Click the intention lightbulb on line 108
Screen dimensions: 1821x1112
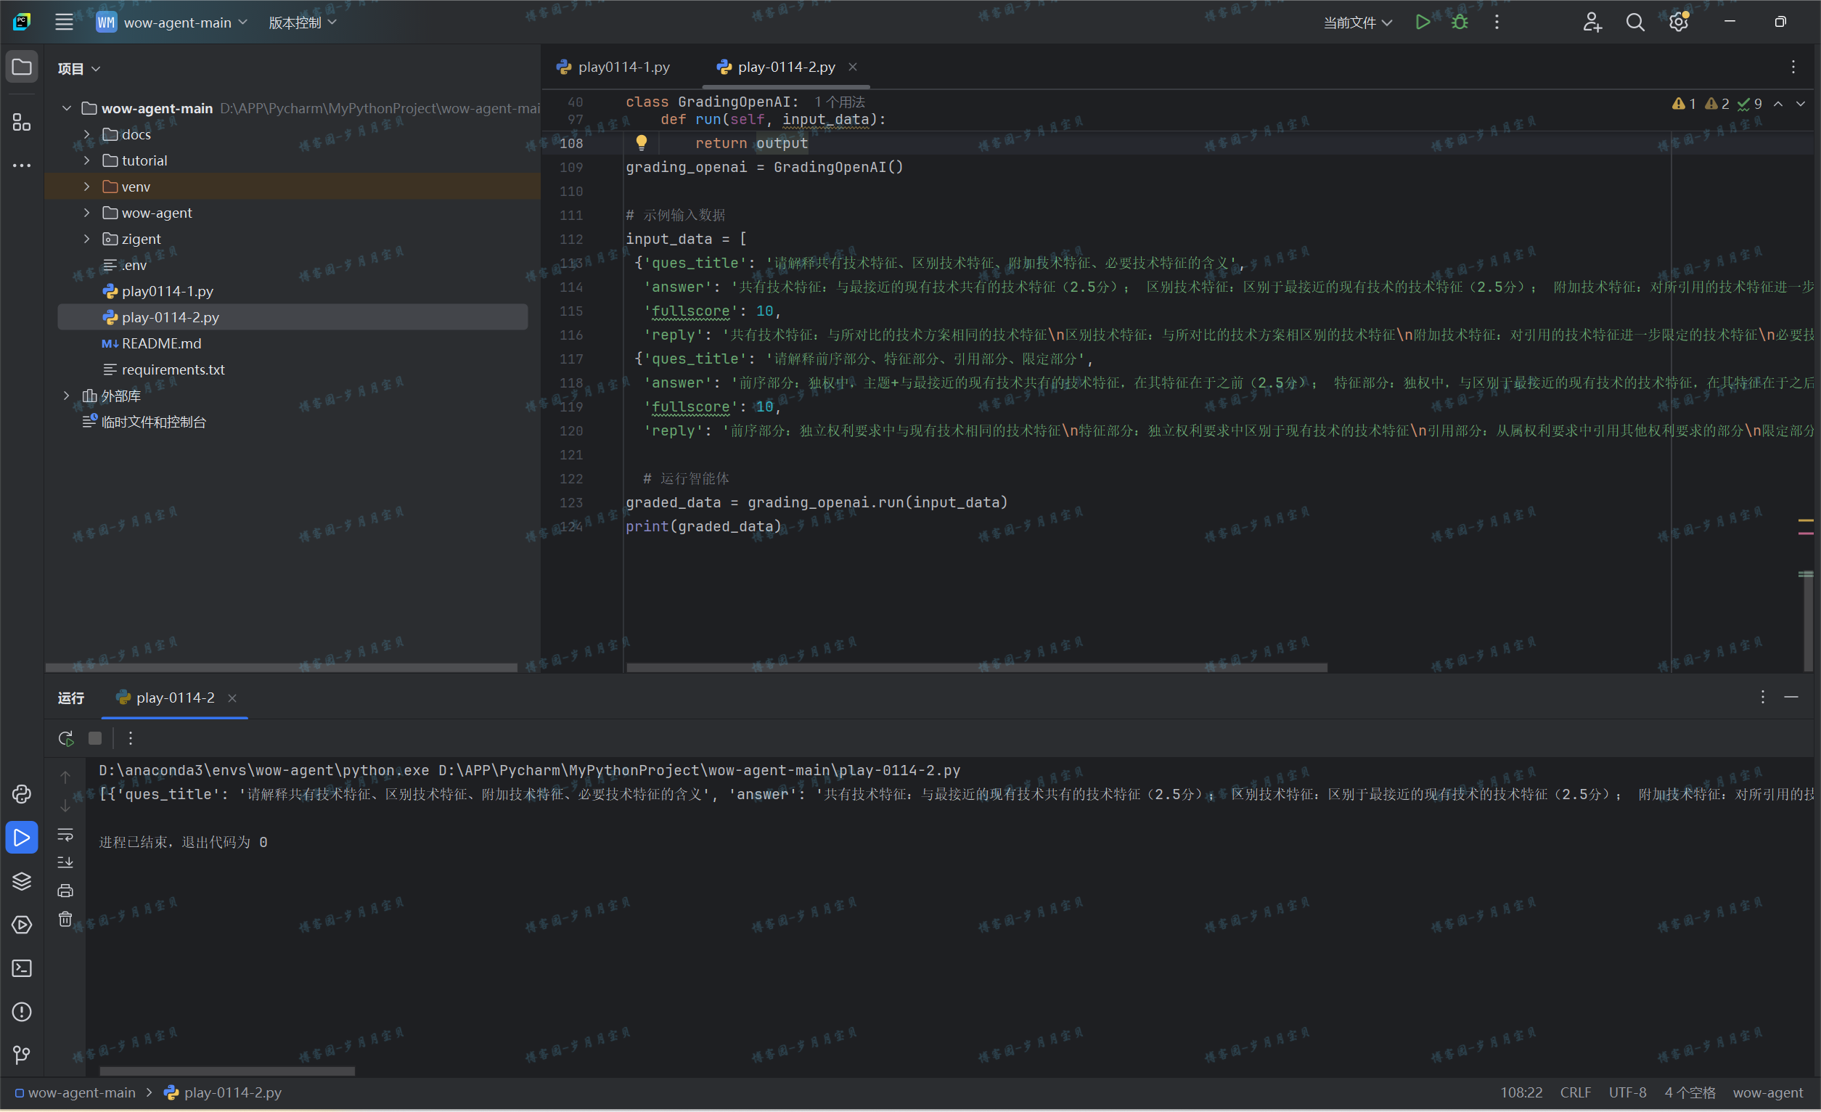pyautogui.click(x=642, y=142)
